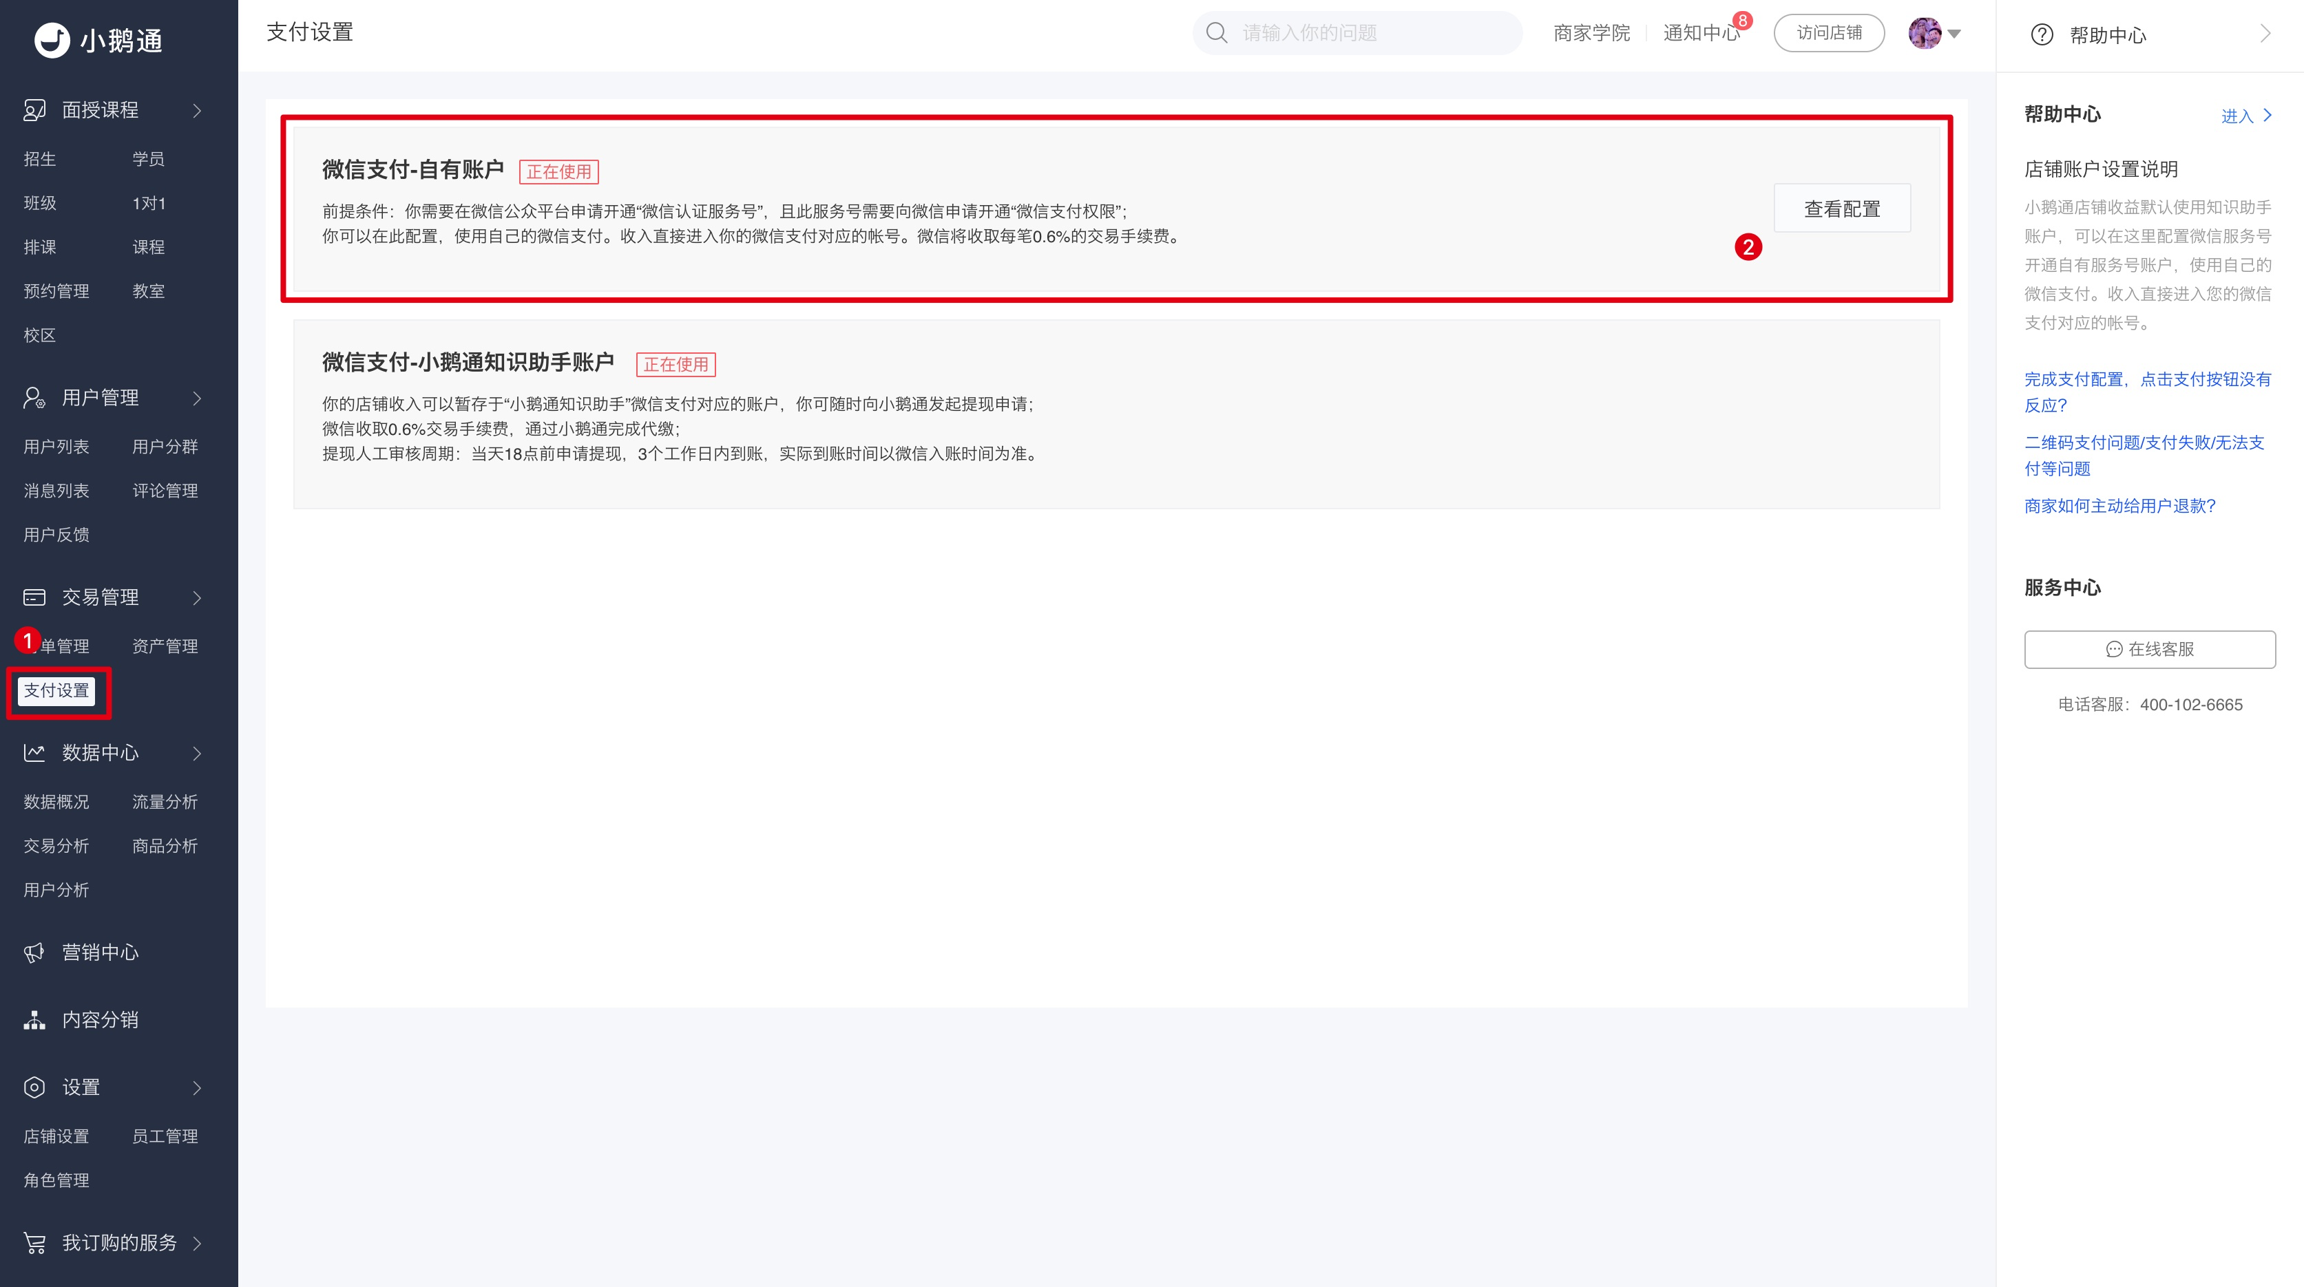Click the phone number 400-102-6665
The width and height of the screenshot is (2304, 1287).
2191,705
